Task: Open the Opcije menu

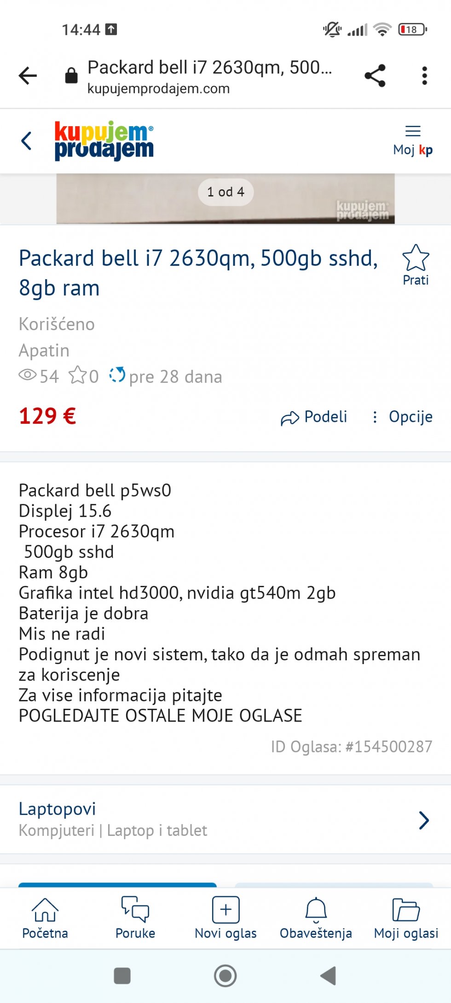Action: coord(403,417)
